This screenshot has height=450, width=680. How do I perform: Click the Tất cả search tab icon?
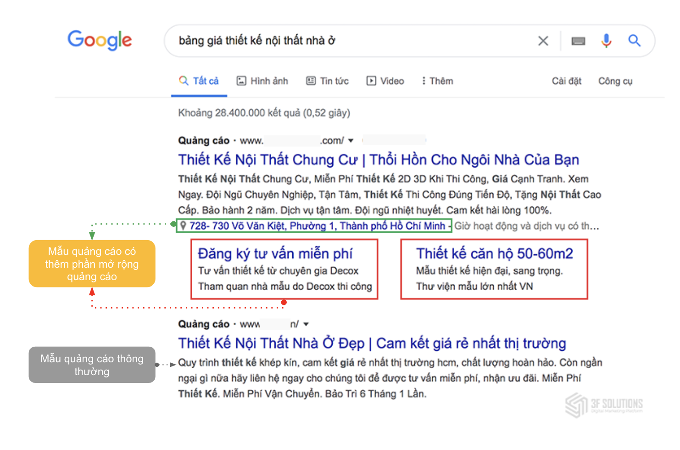pos(184,81)
